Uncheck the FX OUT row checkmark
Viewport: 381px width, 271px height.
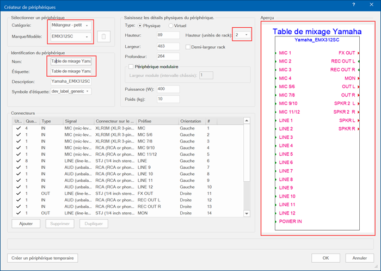tap(19, 193)
